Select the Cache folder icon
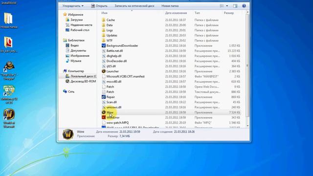The image size is (313, 176). 103,20
